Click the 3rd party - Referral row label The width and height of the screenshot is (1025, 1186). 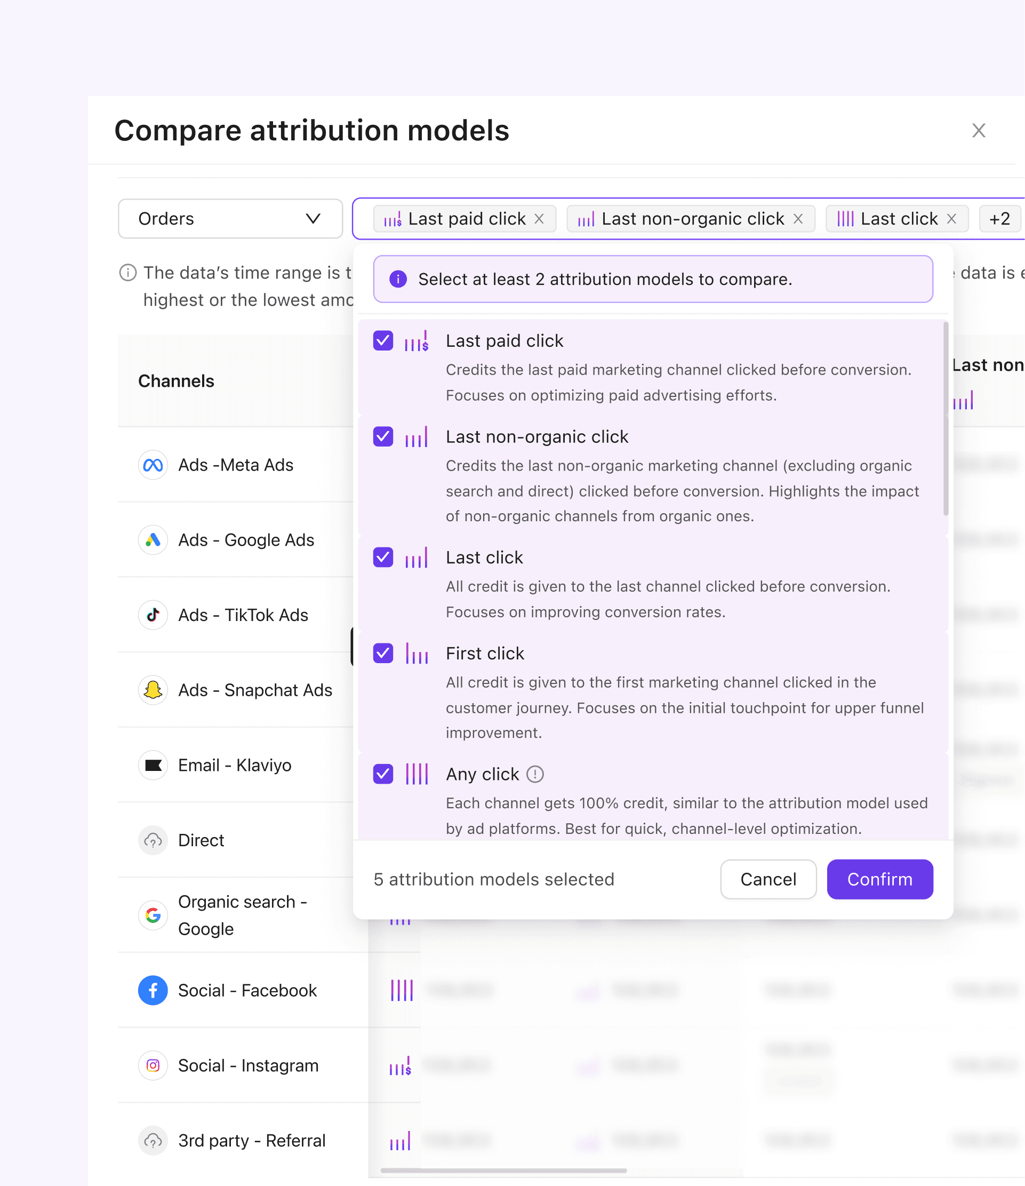[x=252, y=1140]
